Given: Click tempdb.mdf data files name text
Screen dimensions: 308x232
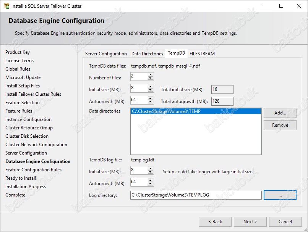Looking at the screenshot, I should click(165, 66).
